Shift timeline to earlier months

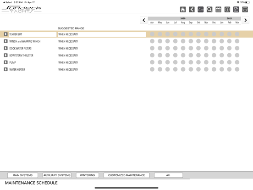click(x=144, y=20)
